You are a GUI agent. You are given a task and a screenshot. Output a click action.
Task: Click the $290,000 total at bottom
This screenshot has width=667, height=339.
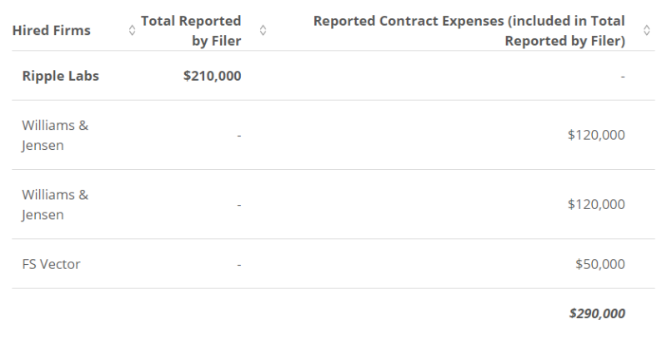597,313
